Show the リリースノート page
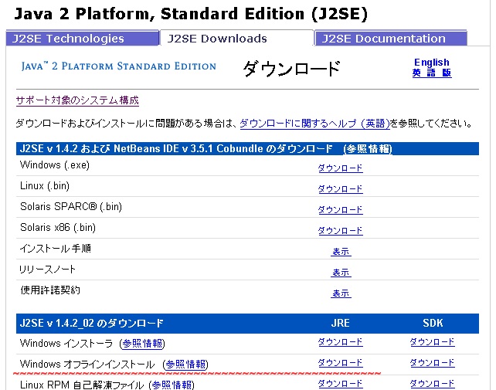Image resolution: width=496 pixels, height=390 pixels. (x=341, y=273)
